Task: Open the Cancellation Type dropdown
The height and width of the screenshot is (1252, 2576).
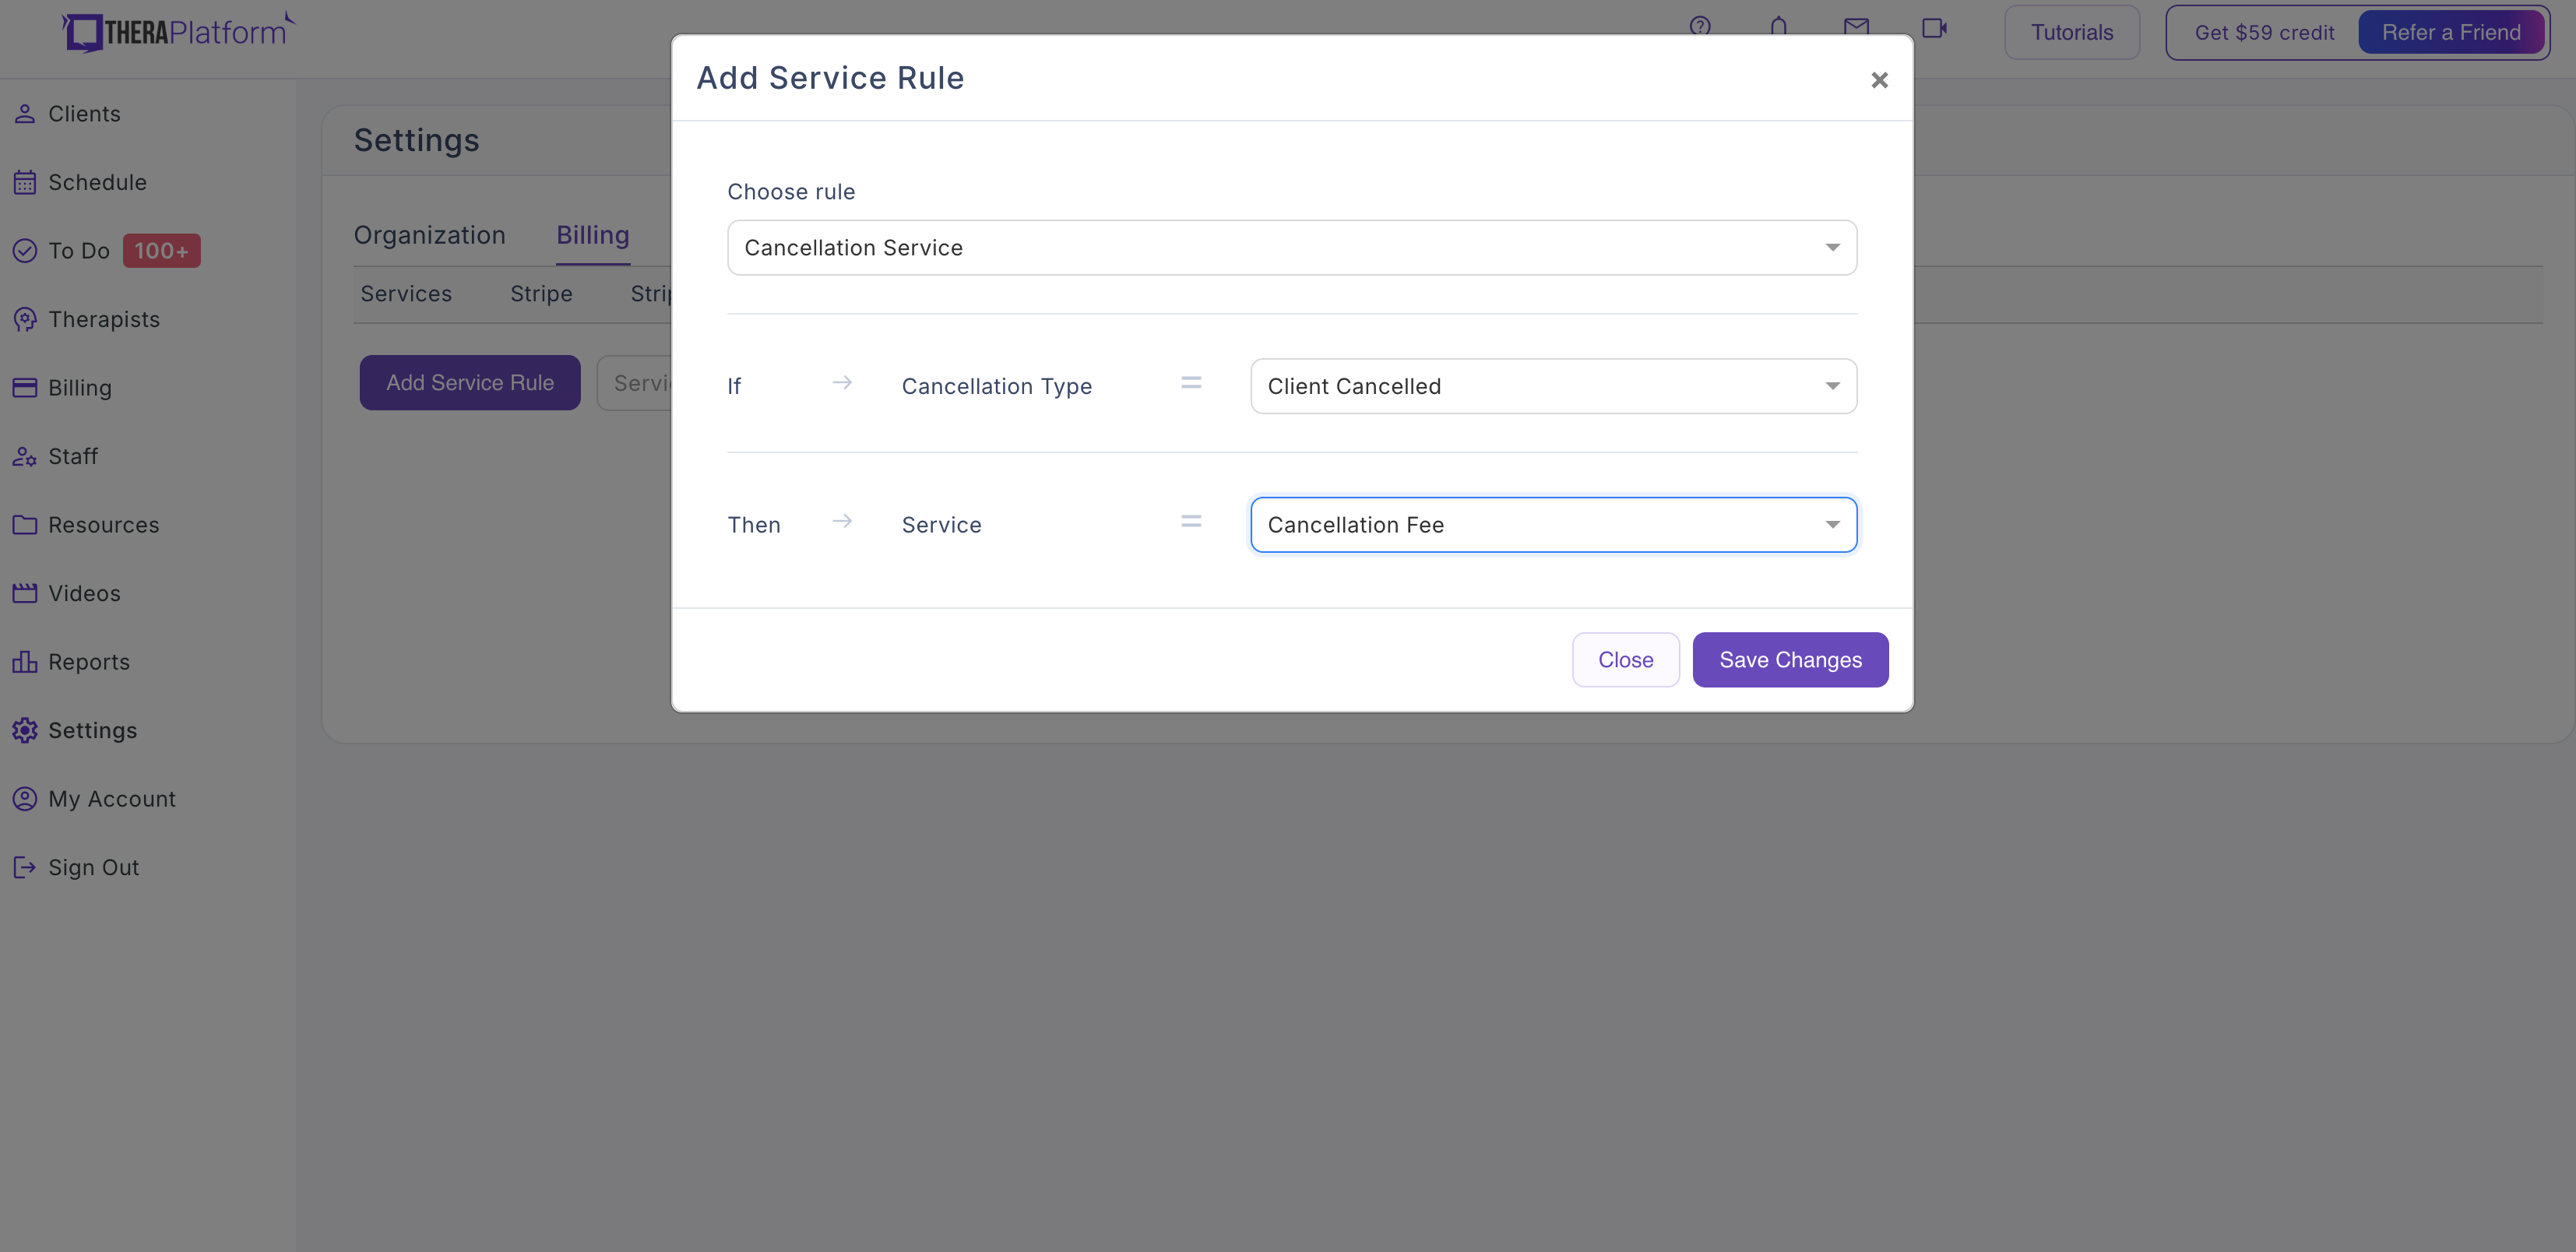Action: pyautogui.click(x=1553, y=386)
